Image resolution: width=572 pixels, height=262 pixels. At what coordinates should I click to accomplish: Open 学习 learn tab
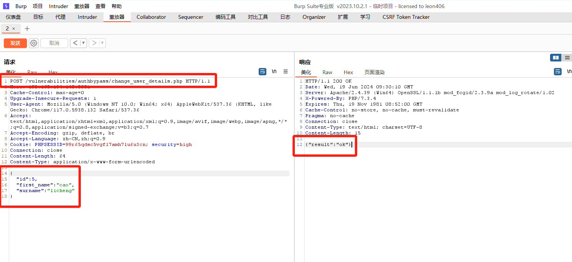coord(365,17)
